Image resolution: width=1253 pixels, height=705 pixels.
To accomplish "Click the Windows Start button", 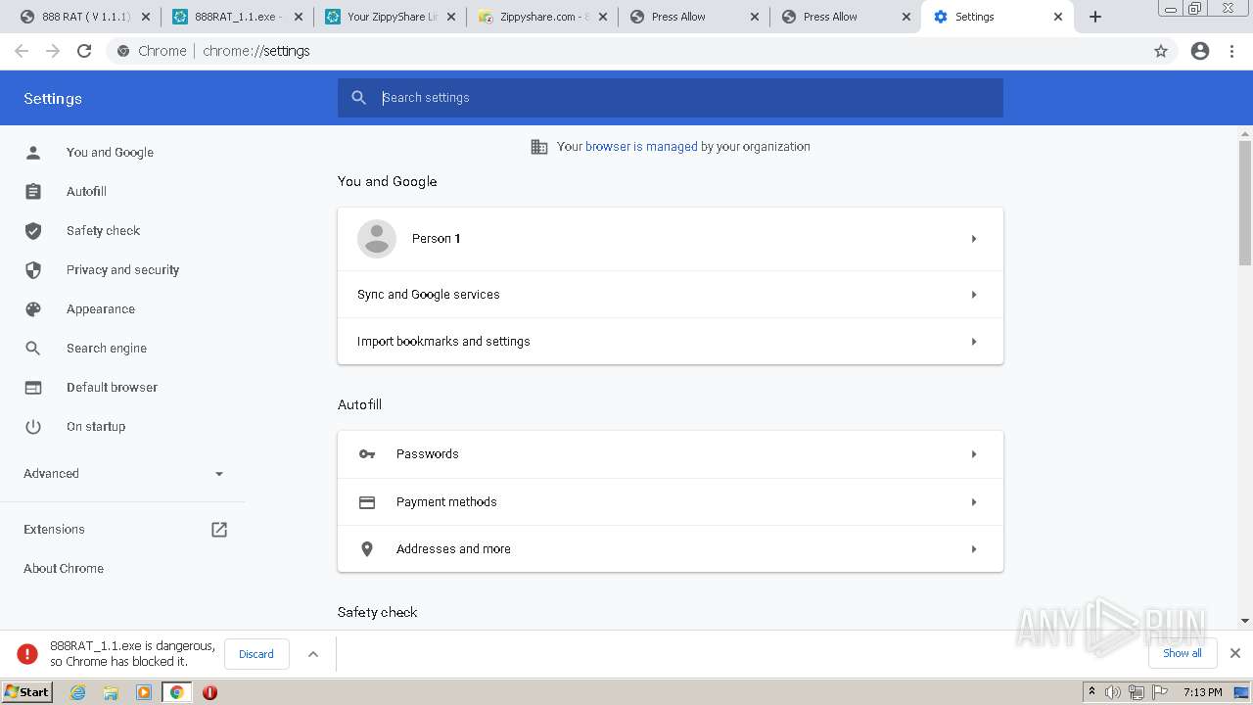I will click(x=26, y=692).
